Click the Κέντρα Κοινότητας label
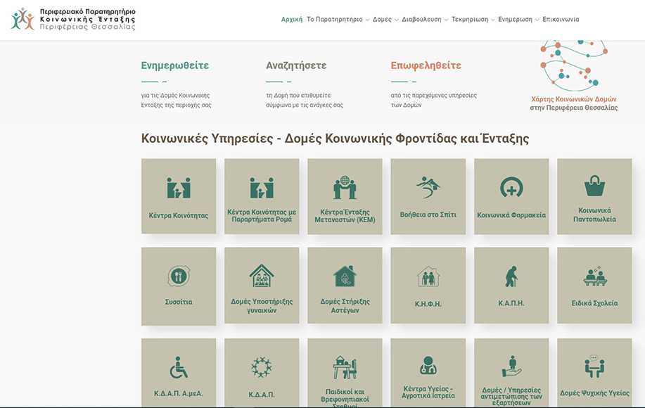Screen dimensions: 645x408 click(179, 215)
